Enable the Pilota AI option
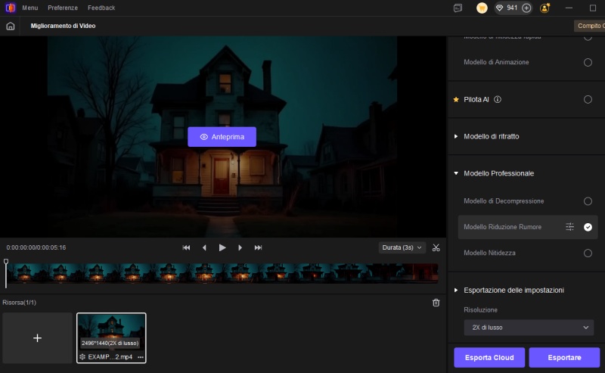Image resolution: width=605 pixels, height=373 pixels. tap(588, 99)
